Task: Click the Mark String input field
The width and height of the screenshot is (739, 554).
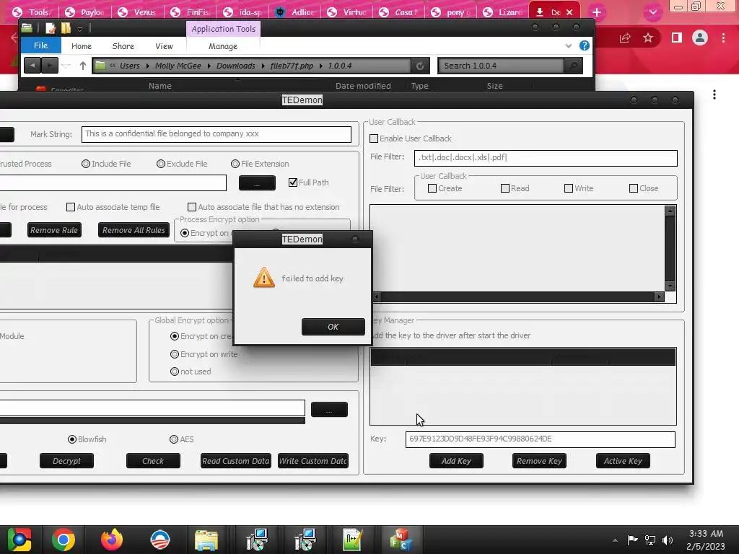Action: 217,134
